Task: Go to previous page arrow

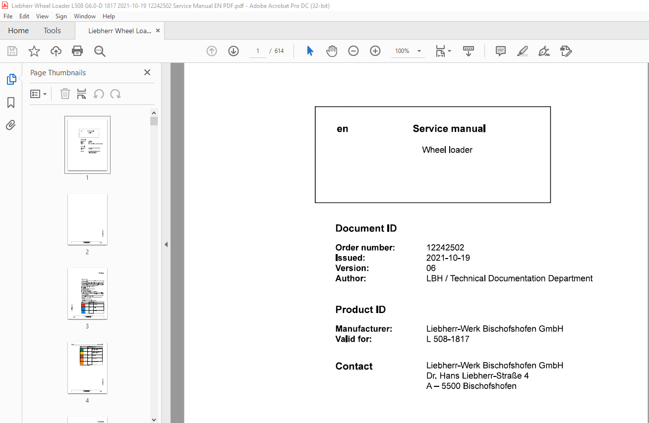Action: coord(212,51)
